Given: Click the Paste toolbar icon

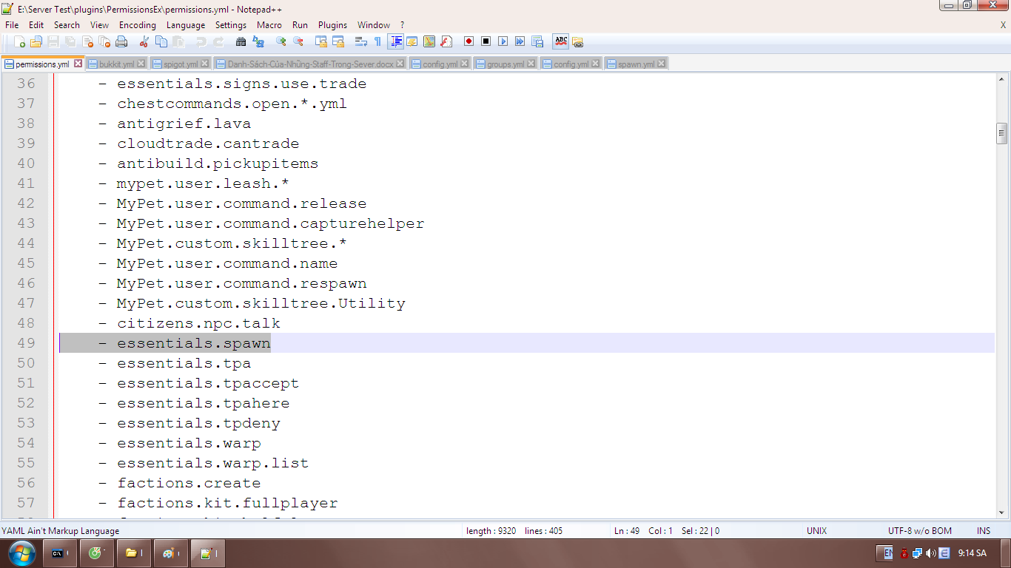Looking at the screenshot, I should [x=178, y=41].
